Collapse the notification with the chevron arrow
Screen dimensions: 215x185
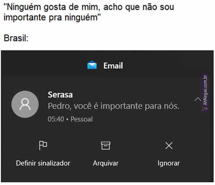point(198,100)
